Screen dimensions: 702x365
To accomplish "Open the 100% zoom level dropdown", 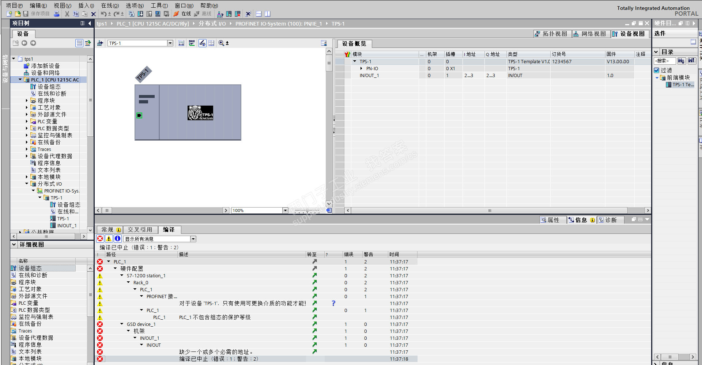I will pyautogui.click(x=285, y=210).
